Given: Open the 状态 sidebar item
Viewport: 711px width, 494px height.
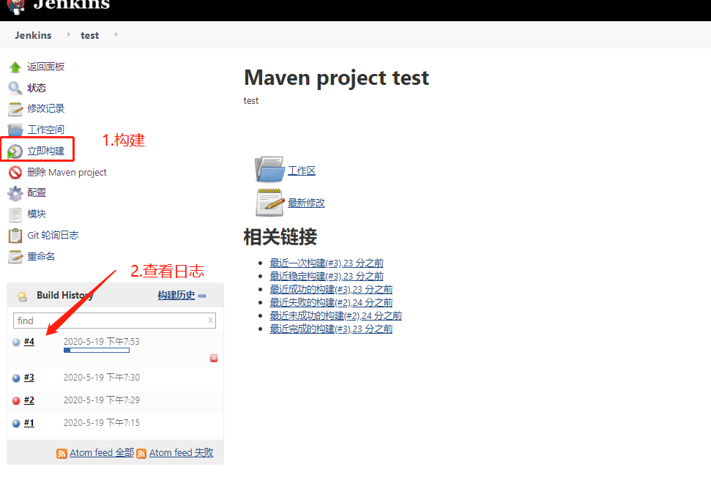Looking at the screenshot, I should [x=37, y=88].
